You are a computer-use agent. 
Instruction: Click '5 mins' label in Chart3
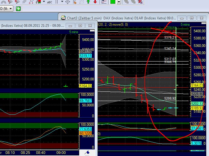click(185, 25)
